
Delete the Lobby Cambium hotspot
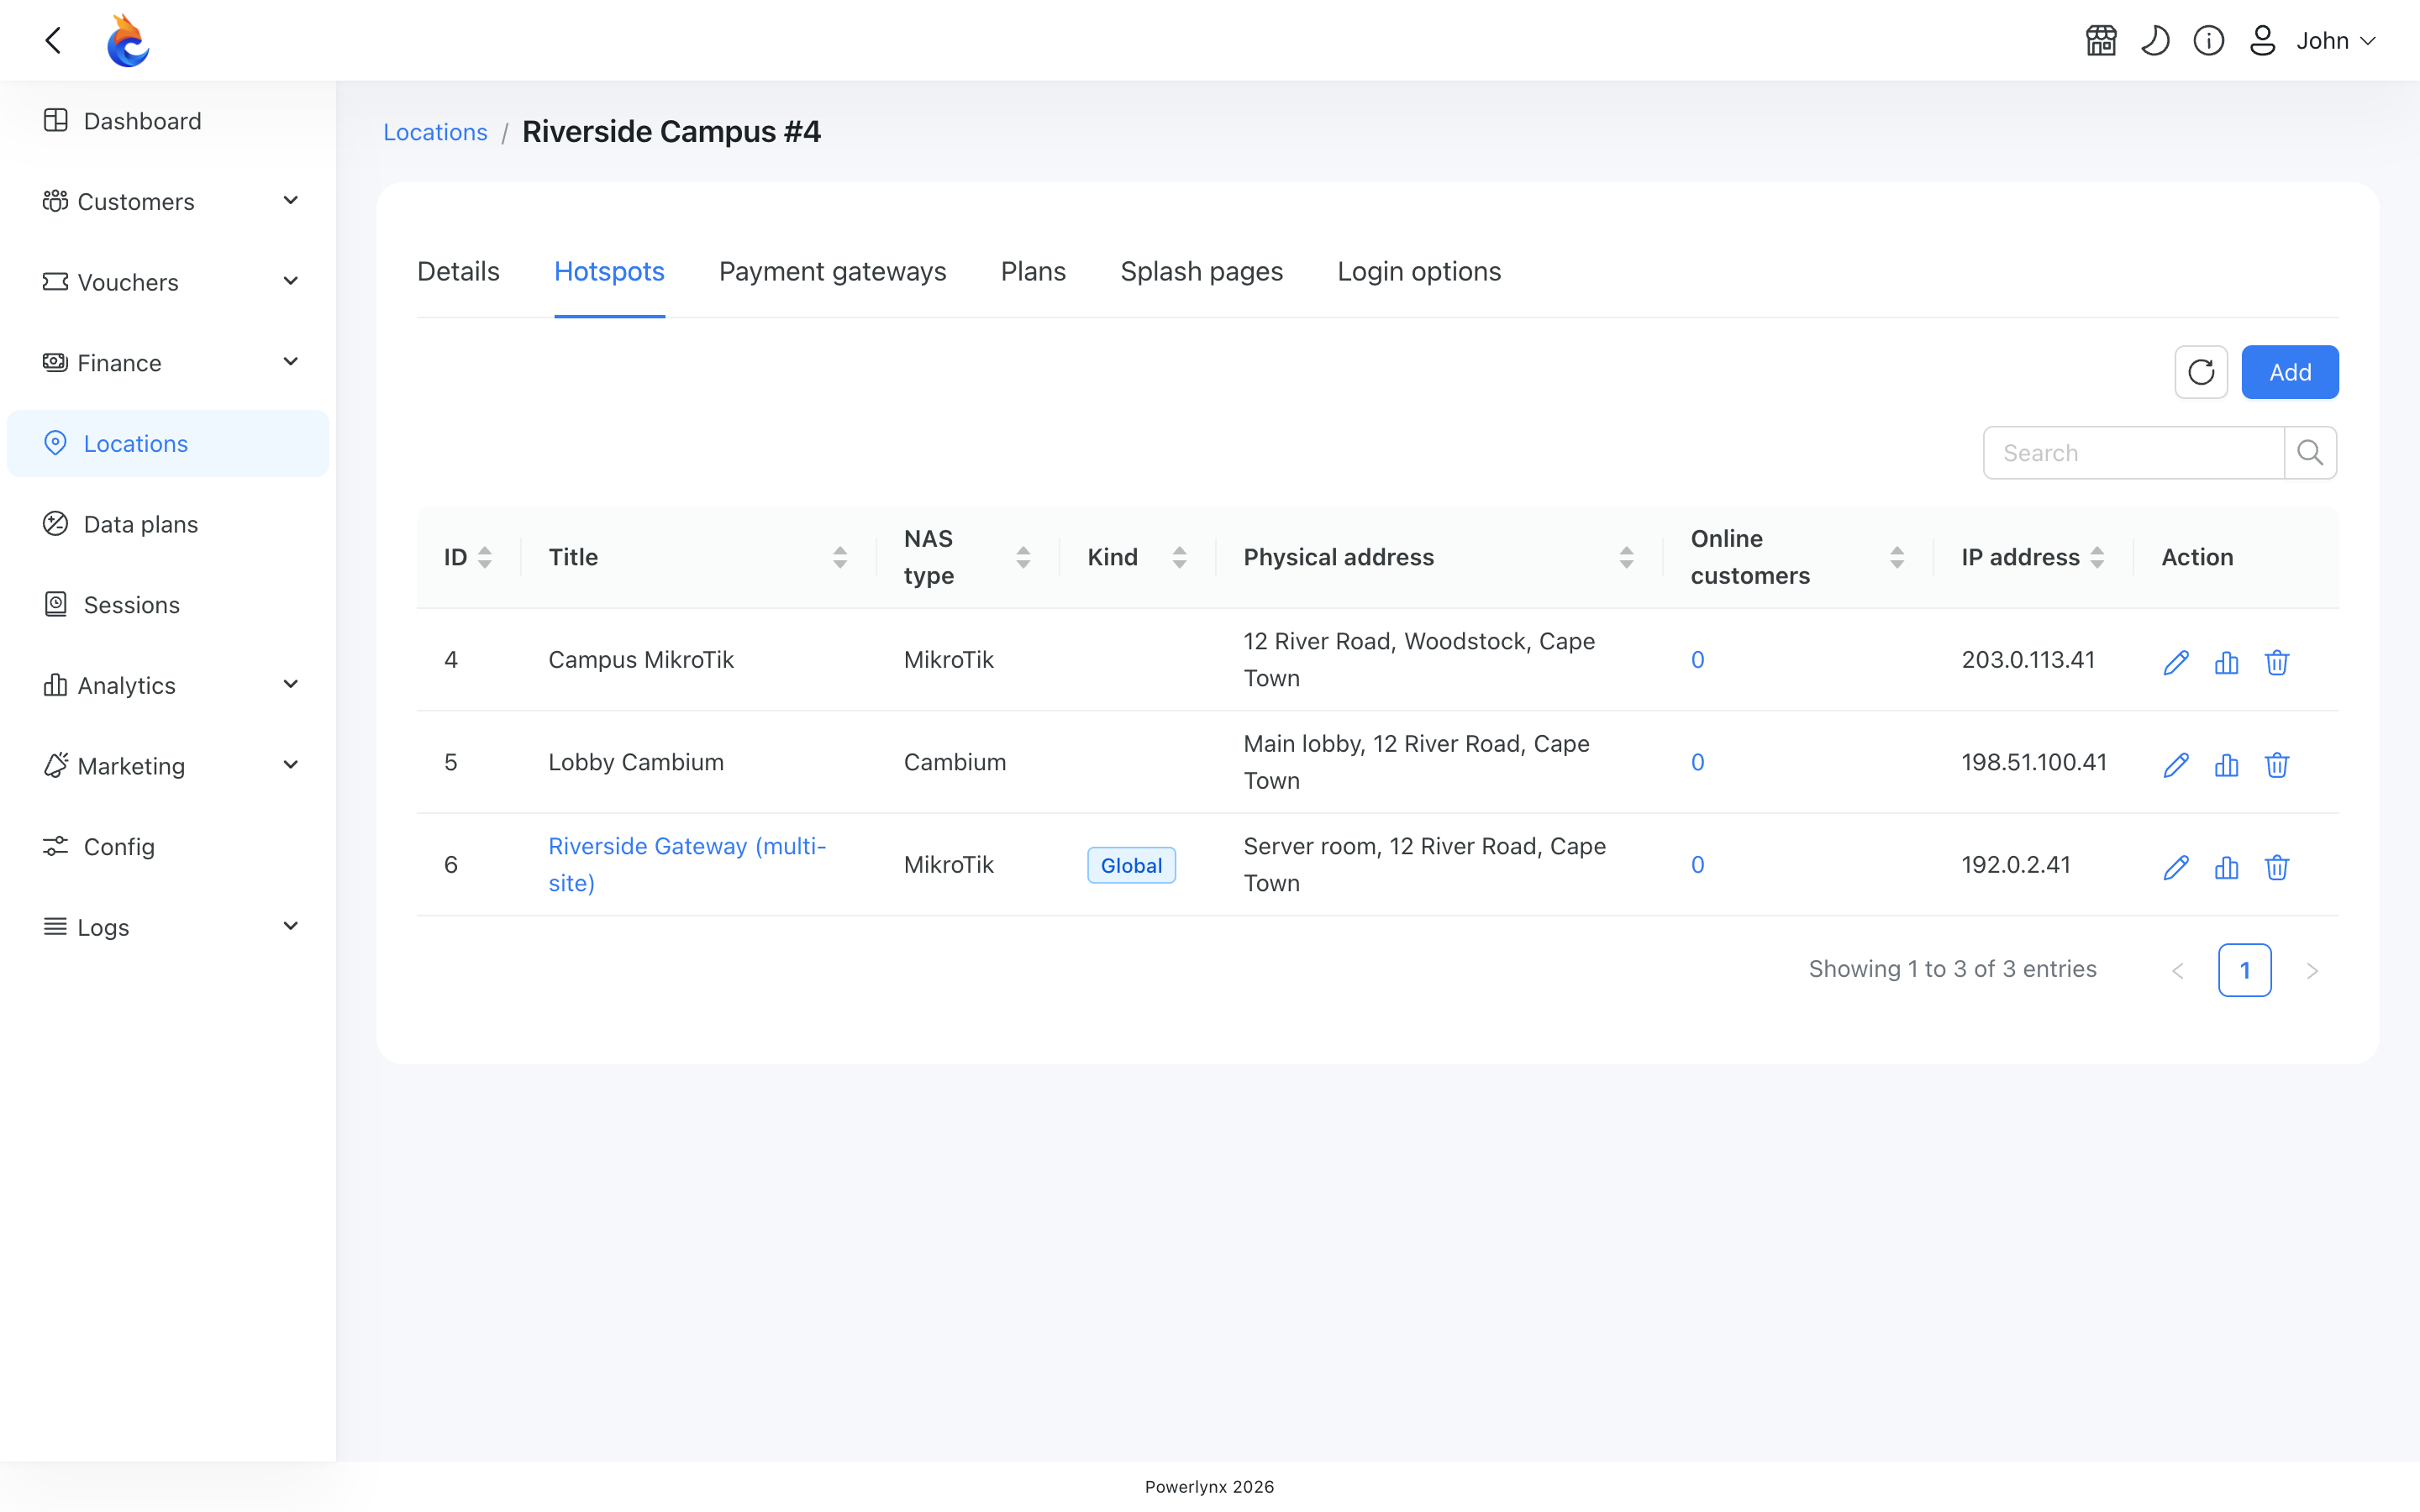(2277, 765)
